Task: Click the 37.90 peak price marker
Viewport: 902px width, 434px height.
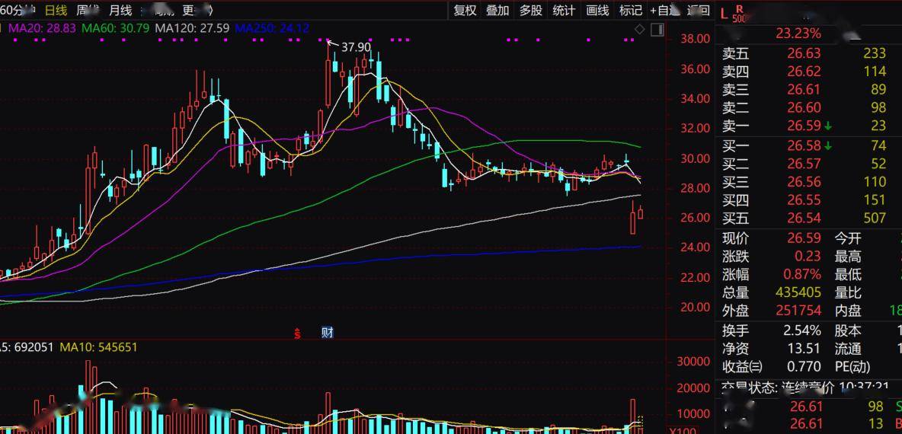Action: (x=355, y=47)
